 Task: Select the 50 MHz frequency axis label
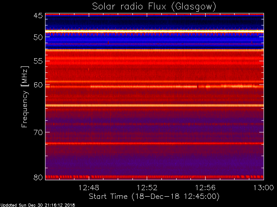(x=38, y=38)
